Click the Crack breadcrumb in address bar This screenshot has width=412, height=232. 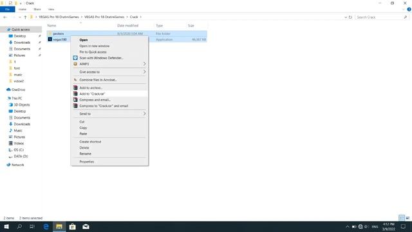click(x=134, y=17)
